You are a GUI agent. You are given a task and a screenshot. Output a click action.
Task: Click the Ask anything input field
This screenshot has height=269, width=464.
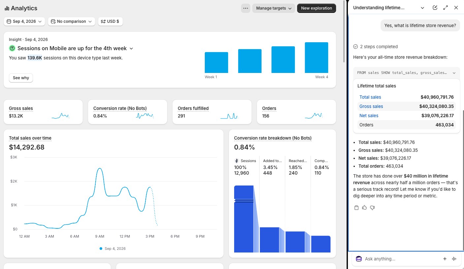(x=402, y=259)
